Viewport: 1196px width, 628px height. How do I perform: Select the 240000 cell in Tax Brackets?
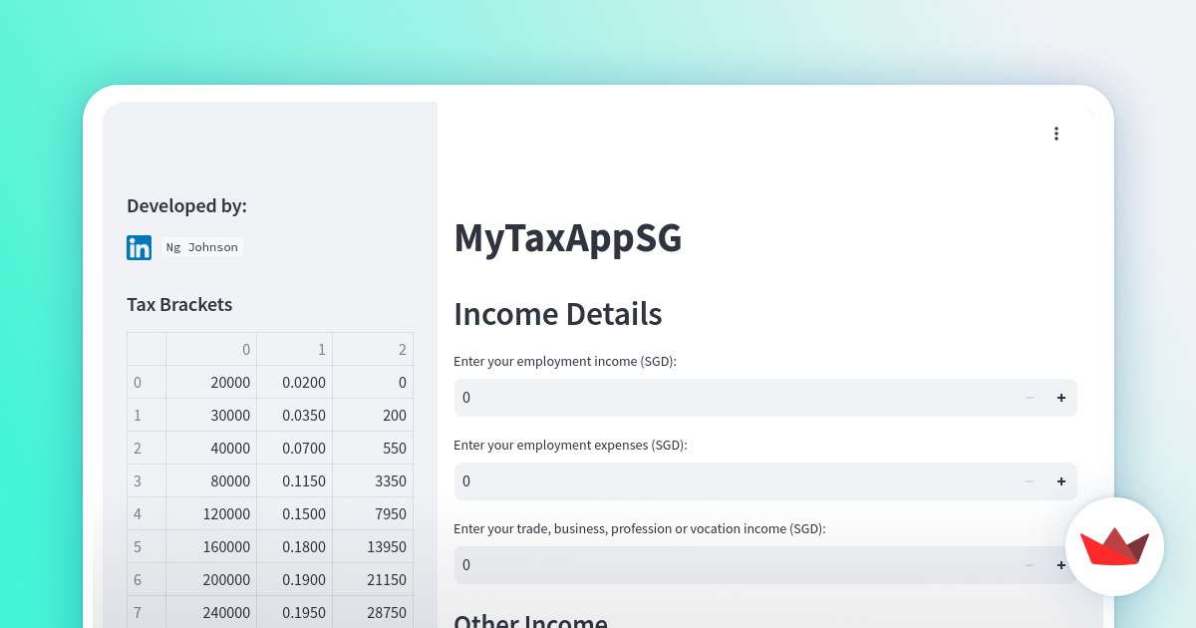tap(211, 612)
